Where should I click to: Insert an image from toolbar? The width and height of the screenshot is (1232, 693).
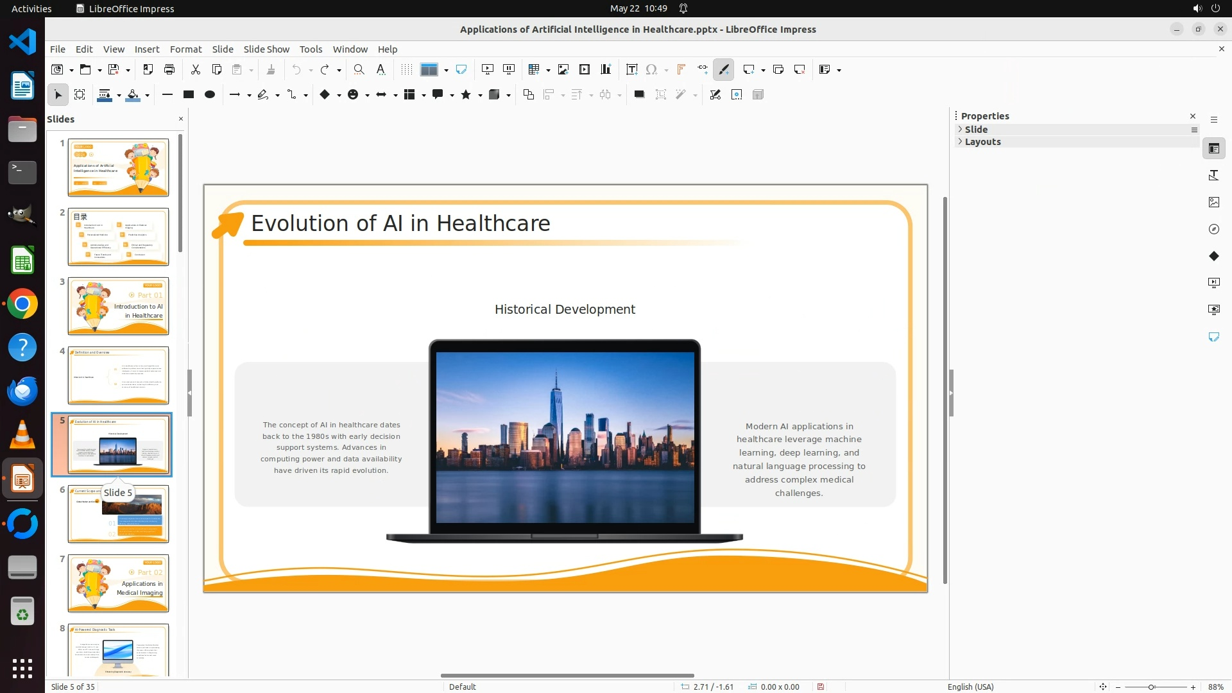click(563, 69)
